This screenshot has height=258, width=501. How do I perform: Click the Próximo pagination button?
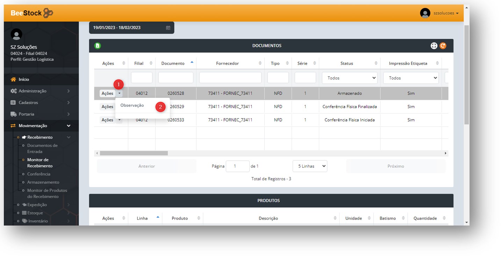tap(395, 166)
